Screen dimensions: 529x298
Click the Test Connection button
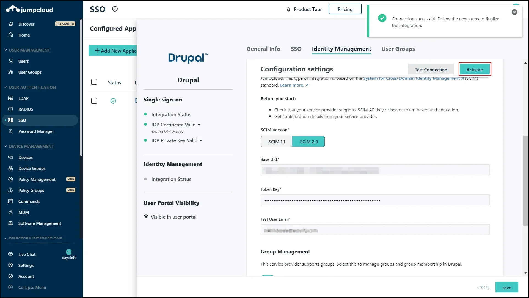click(431, 70)
